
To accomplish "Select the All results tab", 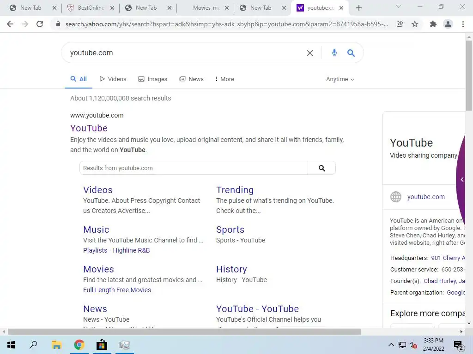I will pos(79,79).
